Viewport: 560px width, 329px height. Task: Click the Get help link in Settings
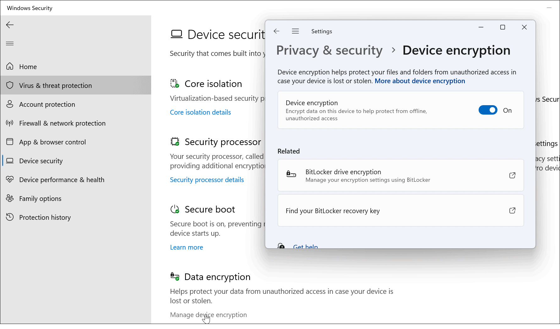point(305,246)
